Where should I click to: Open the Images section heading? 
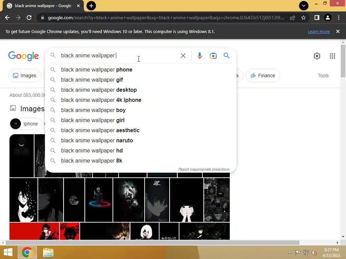(x=32, y=109)
